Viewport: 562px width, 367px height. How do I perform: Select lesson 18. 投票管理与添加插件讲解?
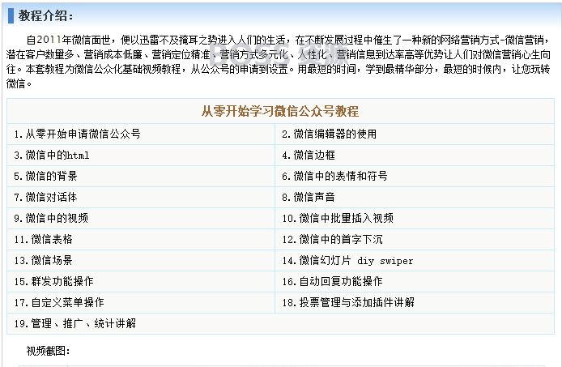(x=348, y=302)
